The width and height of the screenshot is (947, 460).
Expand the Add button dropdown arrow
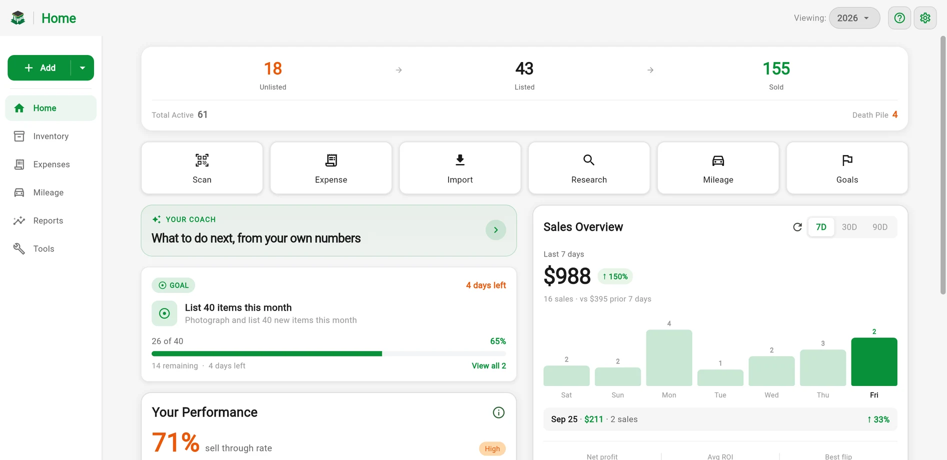click(83, 67)
